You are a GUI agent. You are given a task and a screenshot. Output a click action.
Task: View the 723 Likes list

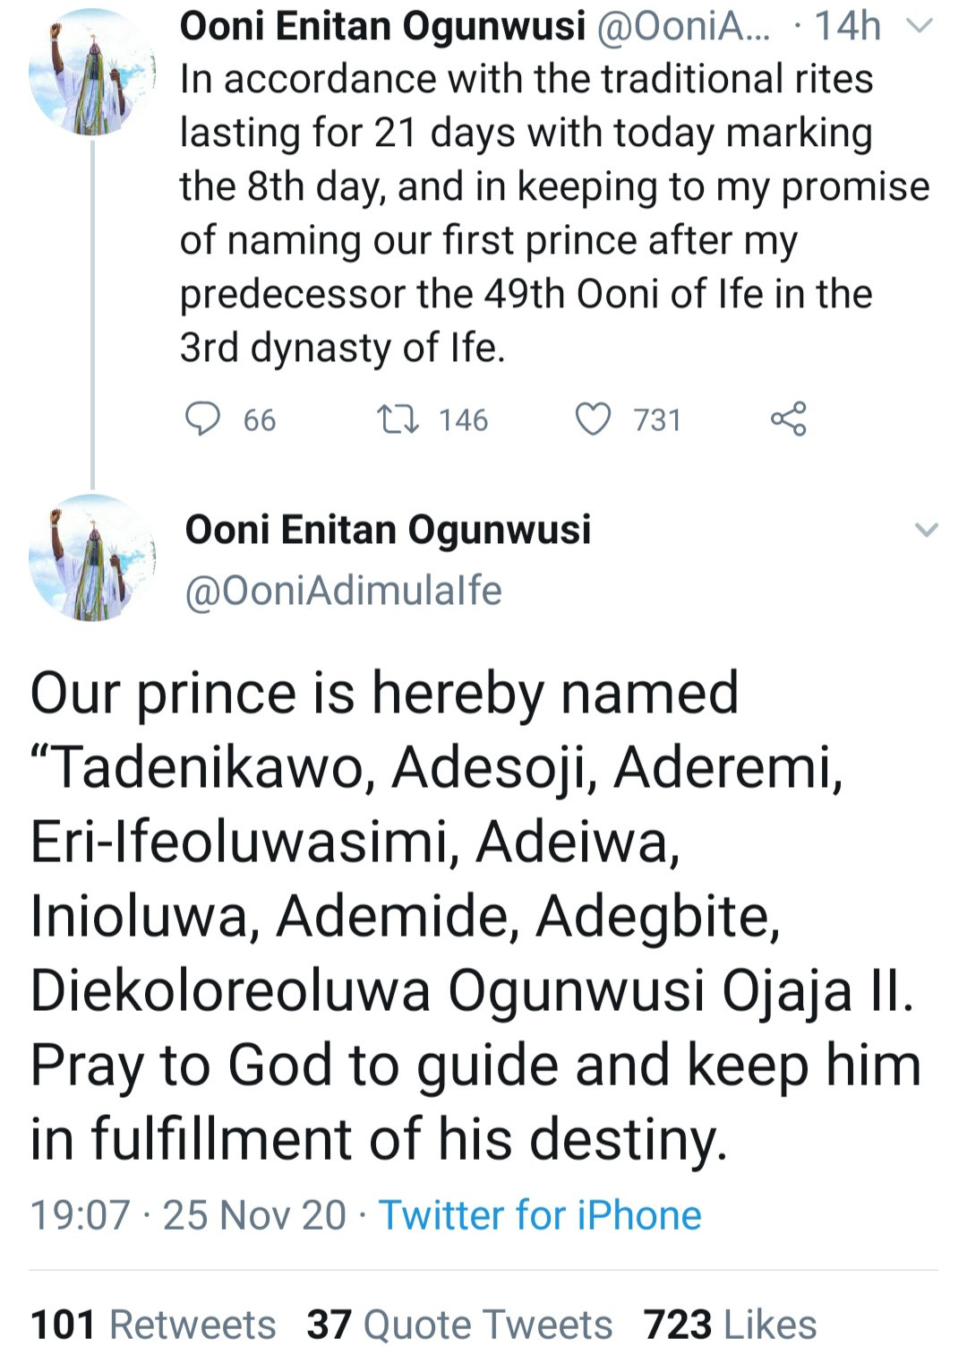coord(730,1324)
